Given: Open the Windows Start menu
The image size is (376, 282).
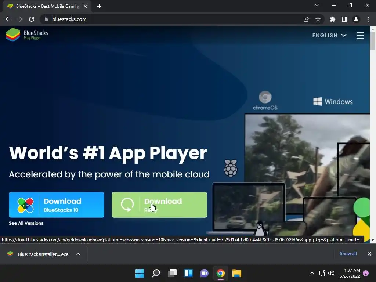Looking at the screenshot, I should point(140,273).
